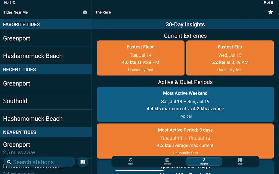Tap the Wi-Fi icon in status bar
This screenshot has width=279, height=174.
click(x=265, y=3)
